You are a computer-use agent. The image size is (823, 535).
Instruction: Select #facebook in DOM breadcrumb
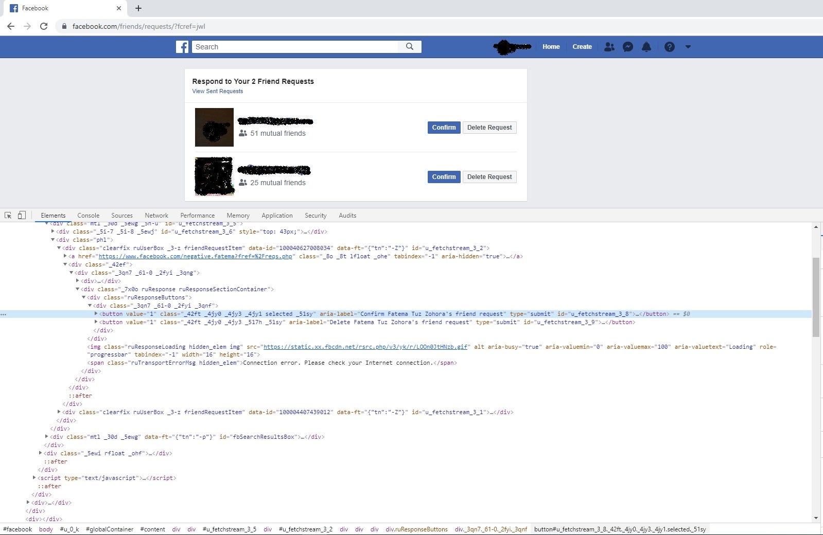(17, 529)
